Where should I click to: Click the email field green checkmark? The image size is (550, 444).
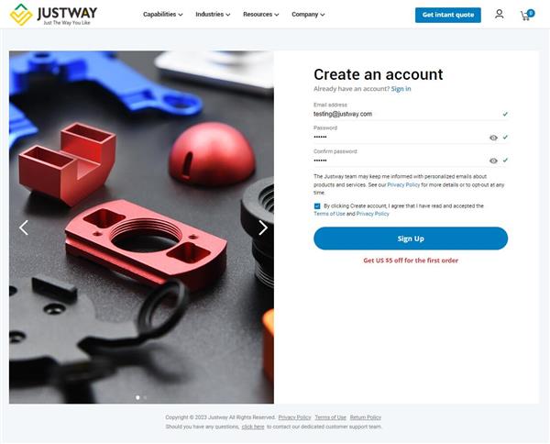coord(505,114)
